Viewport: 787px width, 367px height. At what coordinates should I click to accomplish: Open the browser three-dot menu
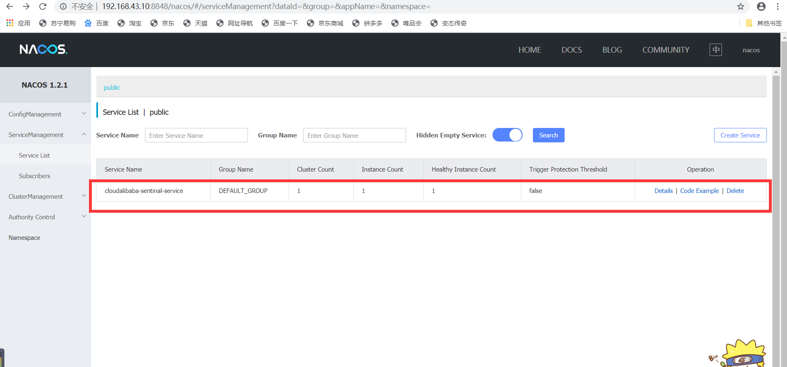tap(778, 7)
